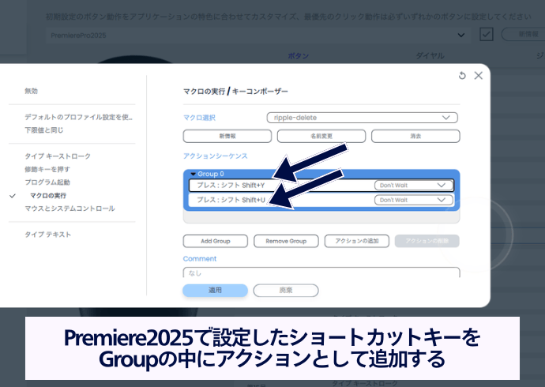
Task: Click into the Comment text field
Action: (321, 272)
